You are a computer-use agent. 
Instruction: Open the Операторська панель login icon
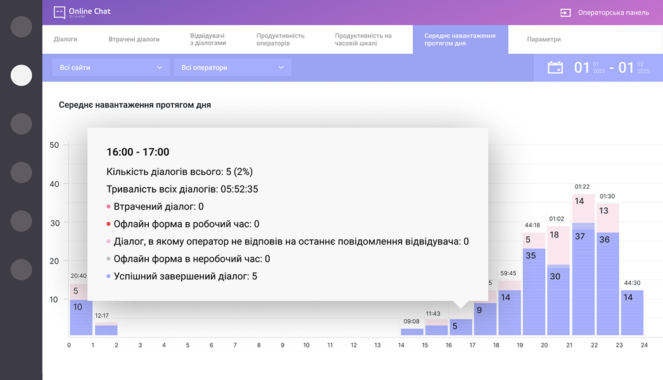click(x=565, y=13)
